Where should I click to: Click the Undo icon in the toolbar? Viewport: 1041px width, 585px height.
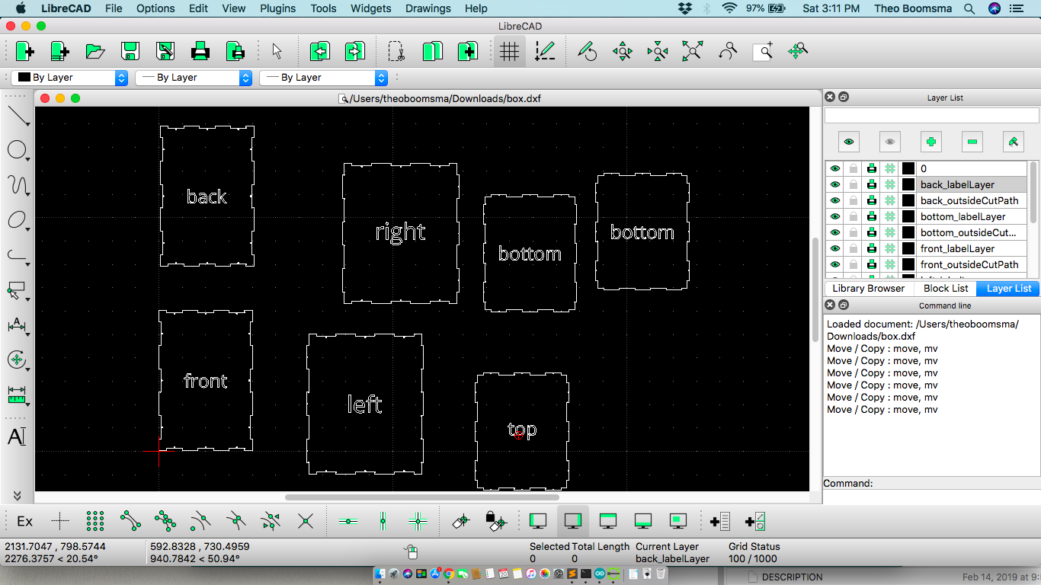click(319, 51)
